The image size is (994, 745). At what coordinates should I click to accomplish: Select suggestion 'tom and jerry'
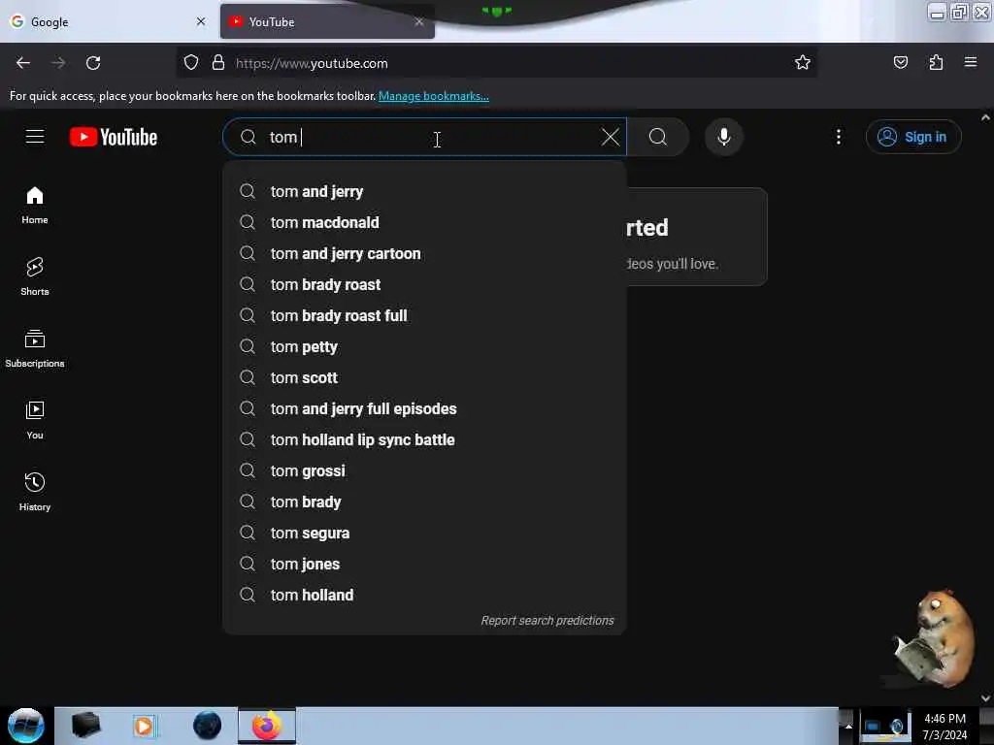(x=424, y=191)
